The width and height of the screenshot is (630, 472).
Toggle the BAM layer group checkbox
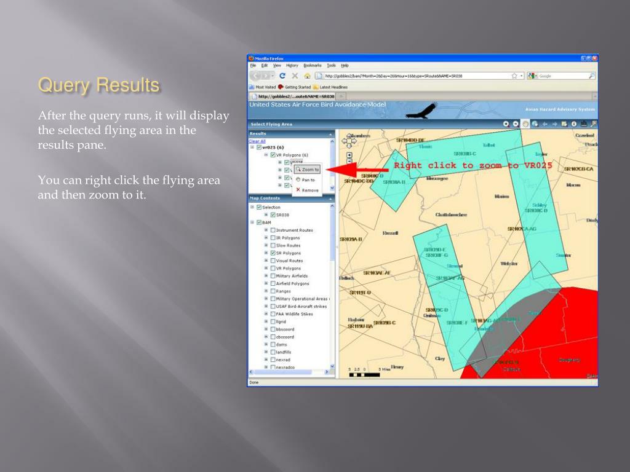[x=259, y=222]
